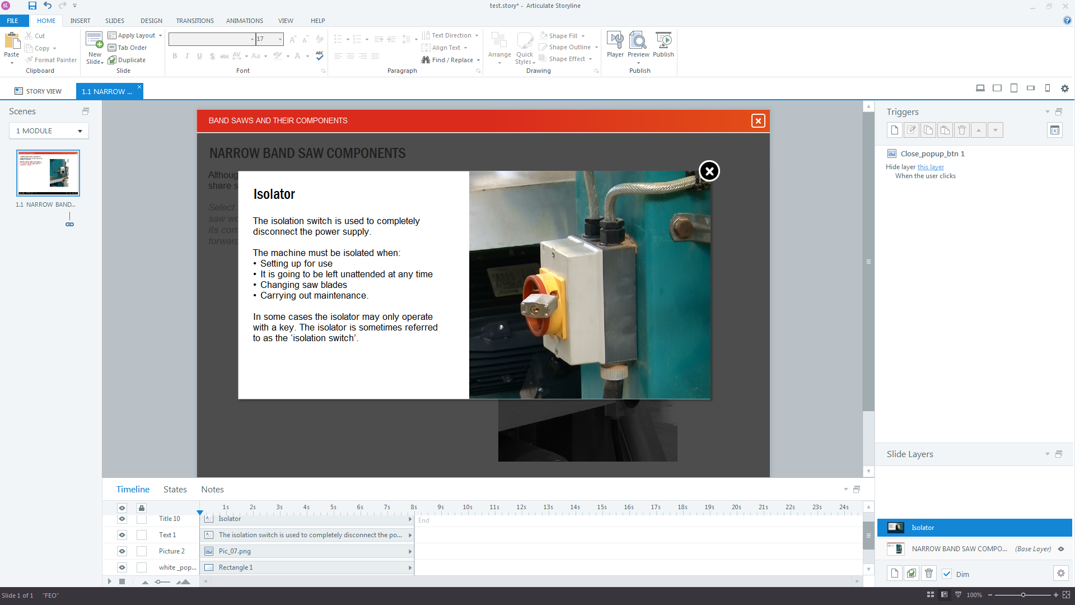Viewport: 1075px width, 605px height.
Task: Open the Tab Order dialog
Action: (x=127, y=48)
